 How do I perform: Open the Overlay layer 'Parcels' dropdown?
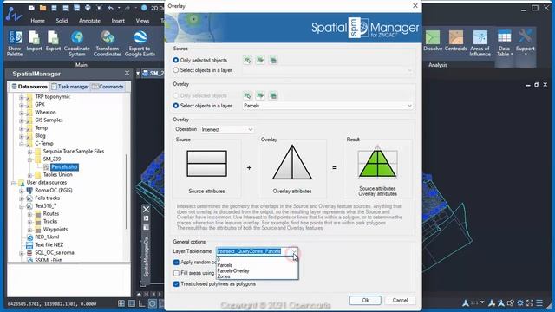coord(328,106)
